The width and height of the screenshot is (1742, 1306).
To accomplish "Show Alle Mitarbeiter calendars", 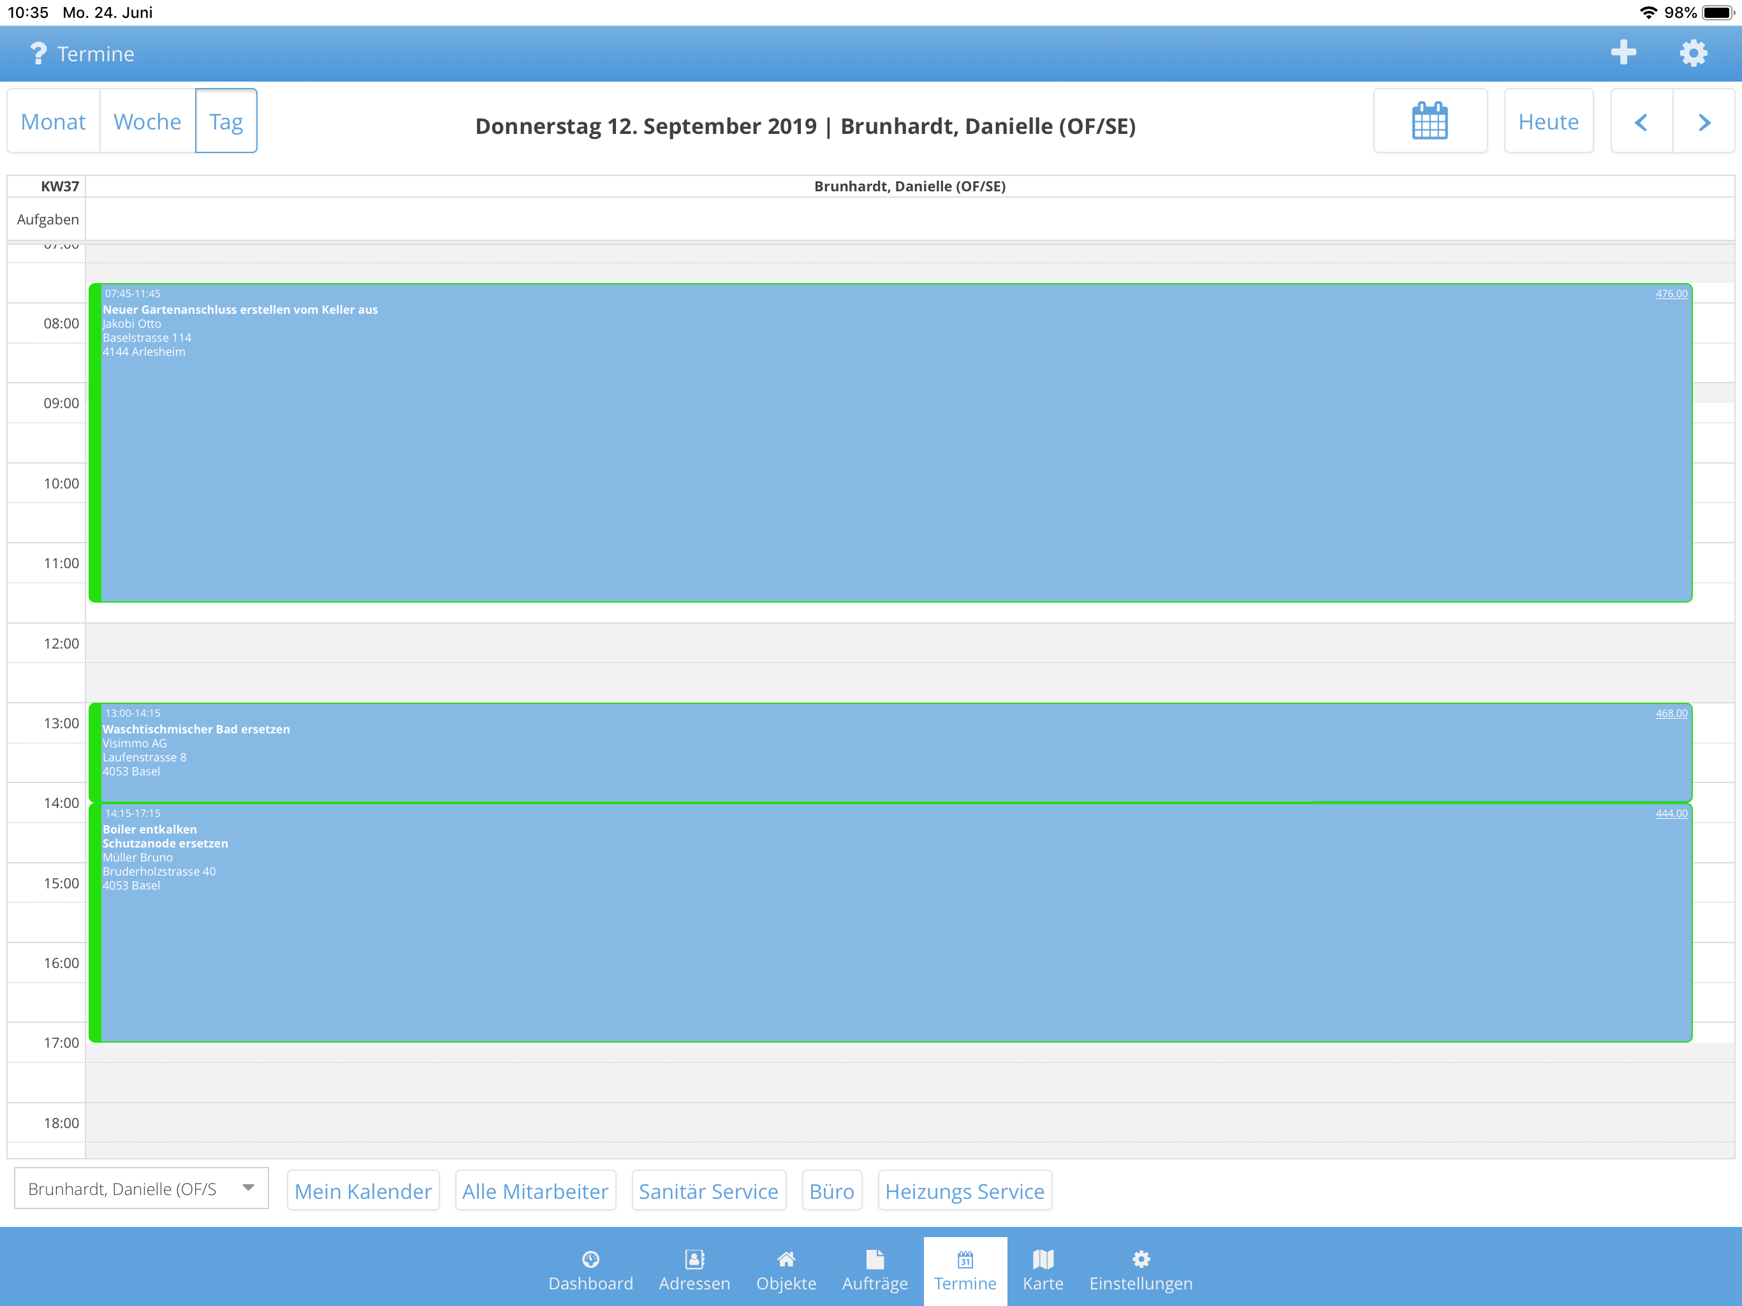I will pos(536,1191).
